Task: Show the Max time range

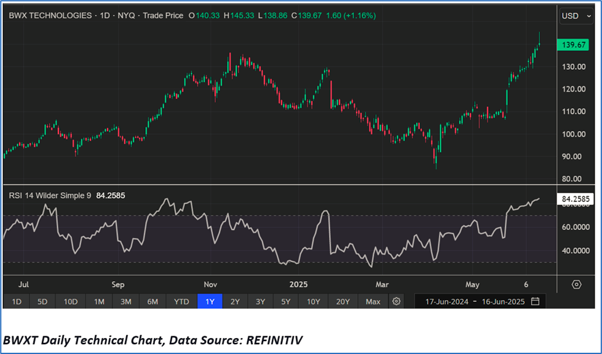Action: [x=373, y=301]
